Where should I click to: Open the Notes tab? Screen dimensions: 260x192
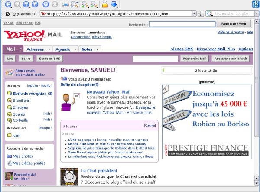(x=87, y=49)
